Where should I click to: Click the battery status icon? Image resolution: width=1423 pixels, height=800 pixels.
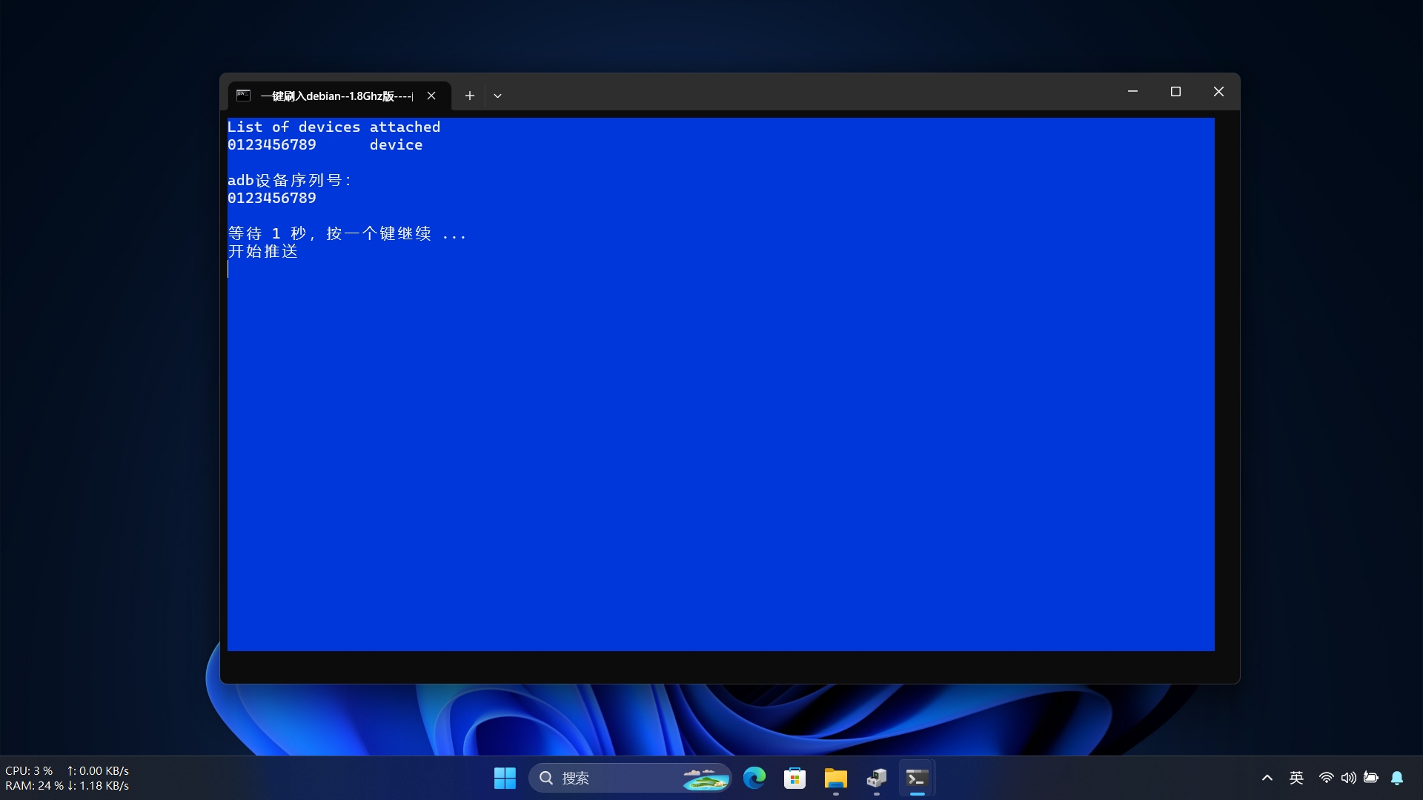click(1371, 778)
